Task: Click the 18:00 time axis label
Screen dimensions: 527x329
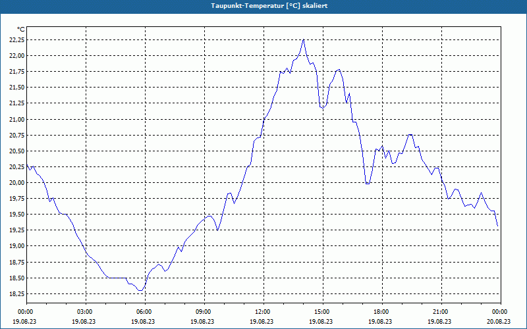Action: point(382,311)
